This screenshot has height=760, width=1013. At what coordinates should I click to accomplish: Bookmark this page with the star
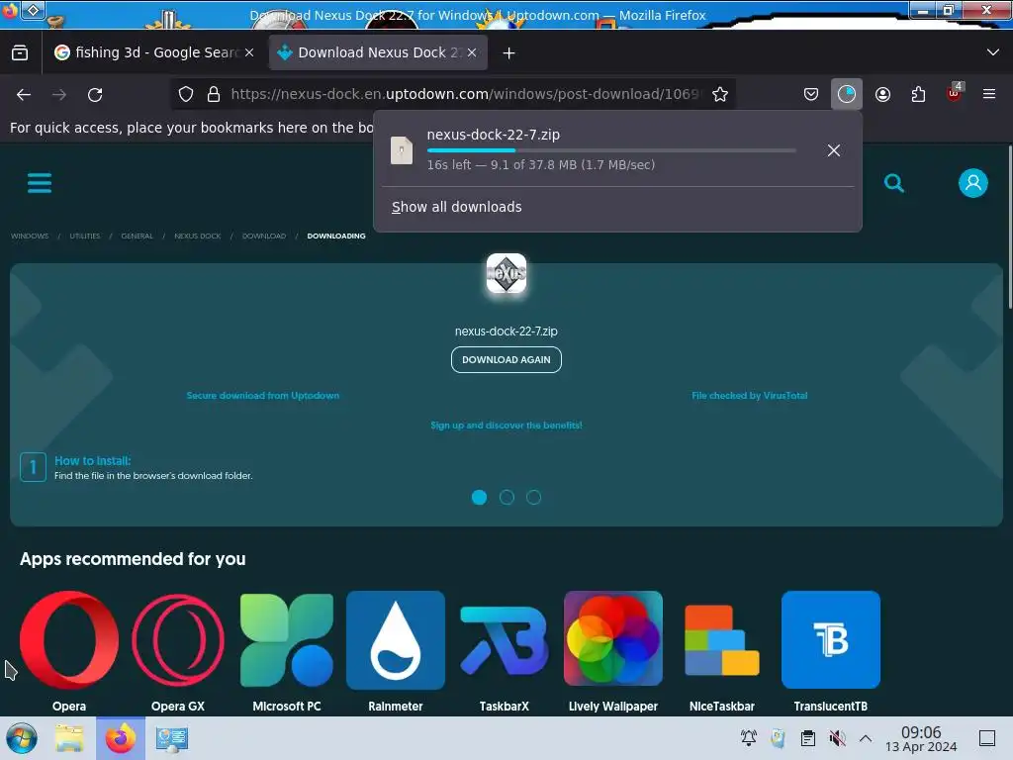720,94
